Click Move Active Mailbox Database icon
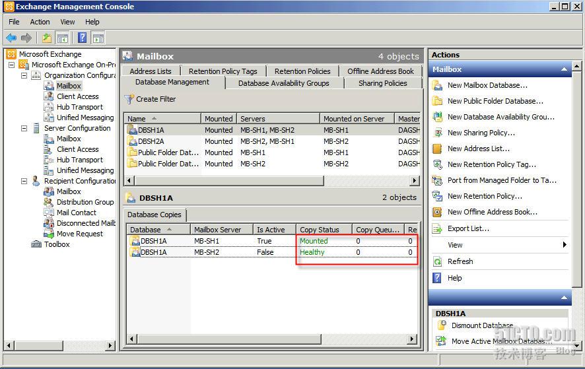Screen dimensions: 585x369 point(442,341)
